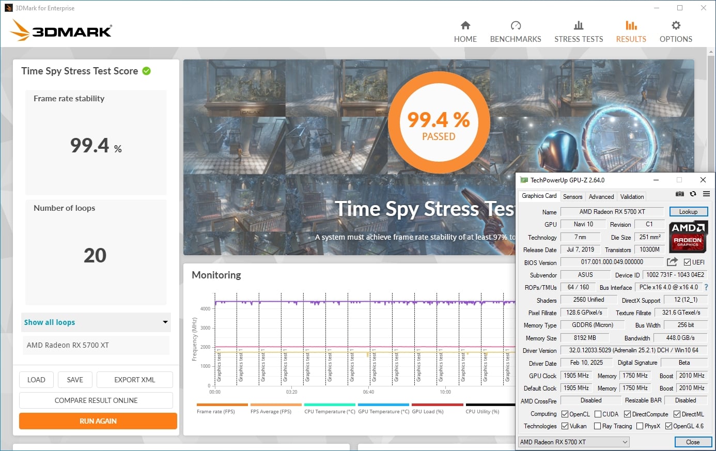The width and height of the screenshot is (716, 451).
Task: Click the EXPORT XML button
Action: (134, 380)
